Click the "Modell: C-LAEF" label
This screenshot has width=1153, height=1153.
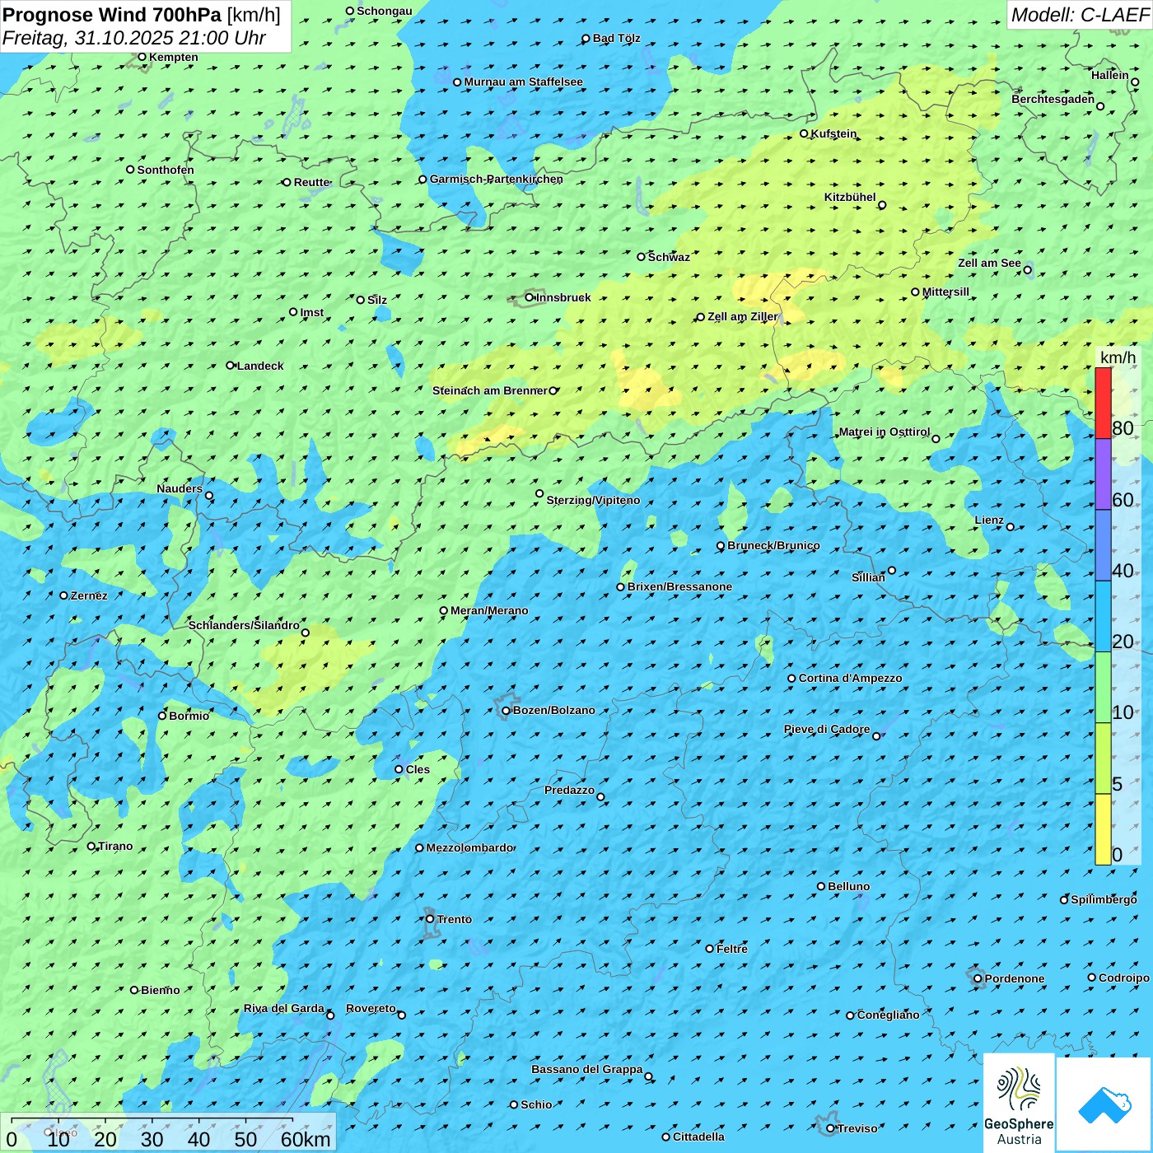(1080, 15)
